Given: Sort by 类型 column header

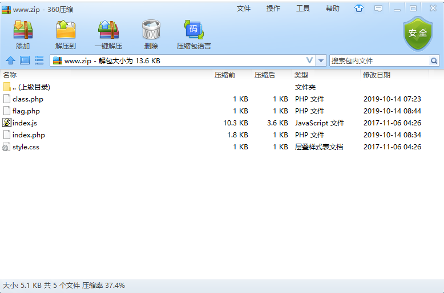Looking at the screenshot, I should pos(326,75).
